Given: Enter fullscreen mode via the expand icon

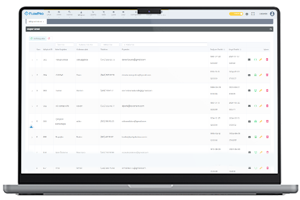Looking at the screenshot, I should pos(253,14).
